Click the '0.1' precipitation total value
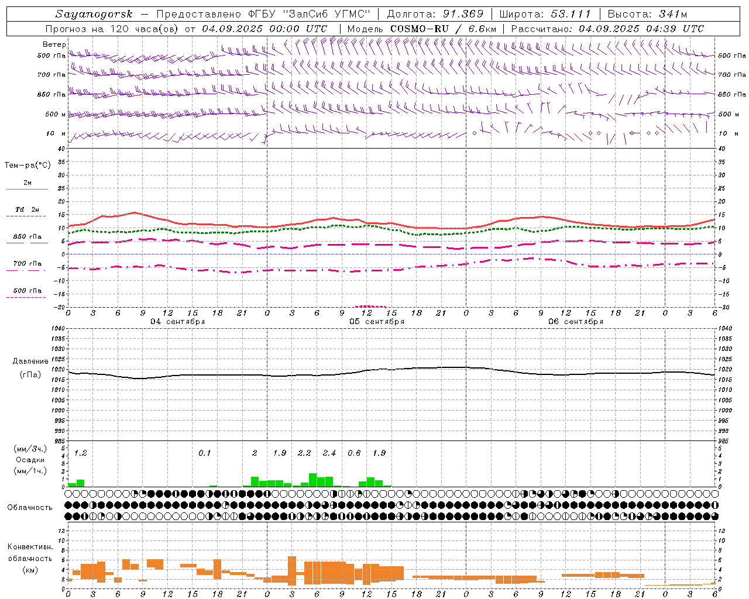749x599 pixels. pyautogui.click(x=205, y=453)
